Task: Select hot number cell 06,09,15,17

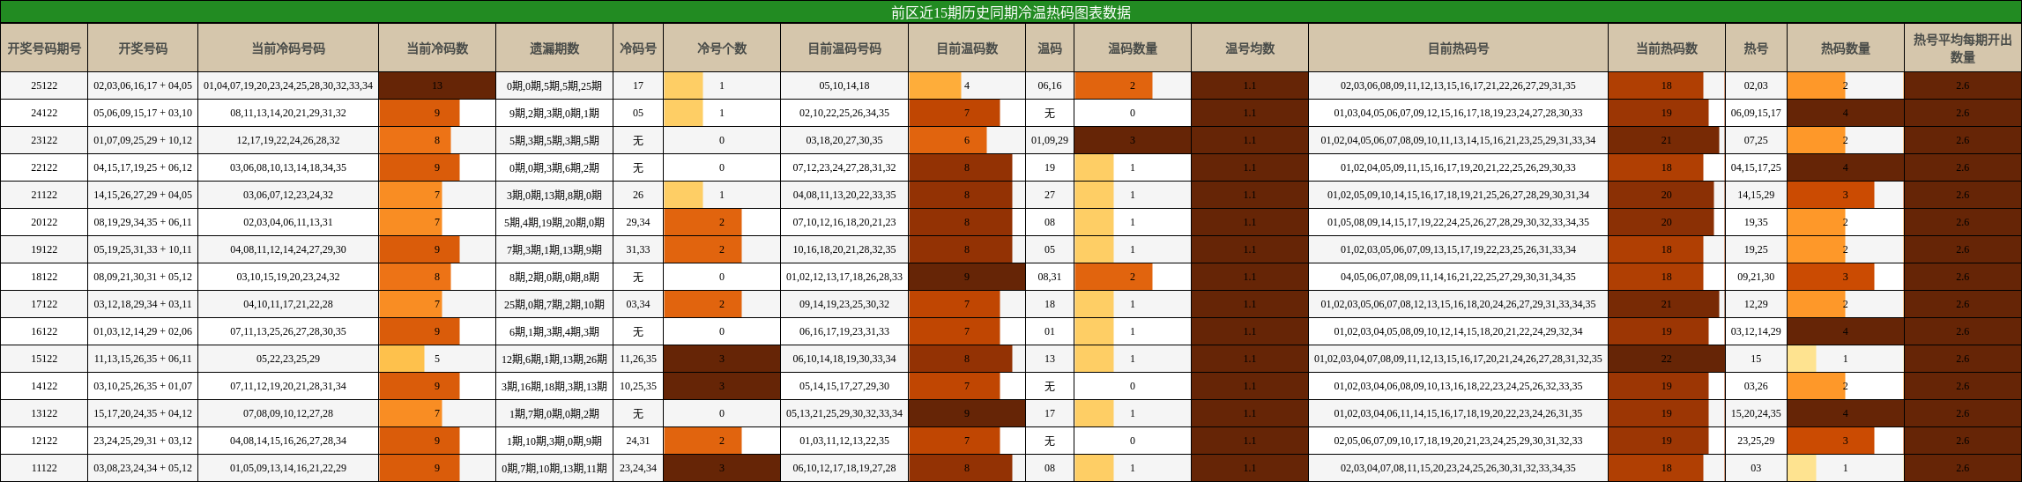Action: (1756, 113)
